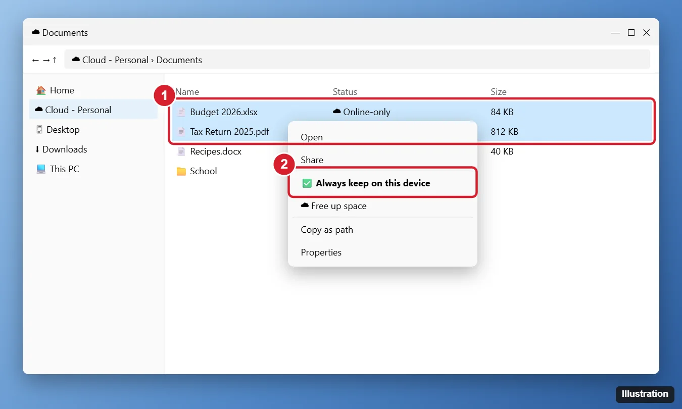Go forward with the right arrow
Image resolution: width=682 pixels, height=409 pixels.
(x=45, y=60)
